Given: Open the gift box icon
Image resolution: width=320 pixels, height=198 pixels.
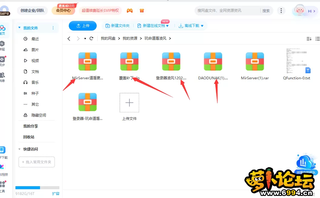Looking at the screenshot, I should (142, 10).
